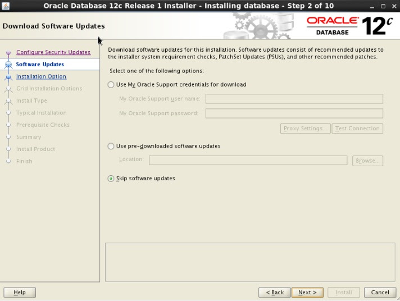The width and height of the screenshot is (400, 301).
Task: Click the Test Connection button
Action: tap(357, 129)
